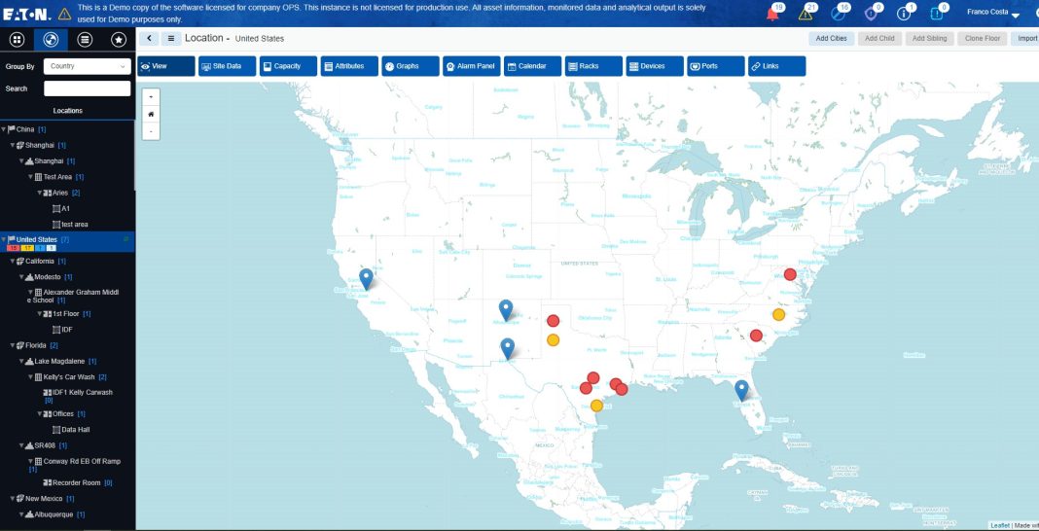This screenshot has width=1039, height=531.
Task: Open the Racks tab
Action: coord(592,66)
